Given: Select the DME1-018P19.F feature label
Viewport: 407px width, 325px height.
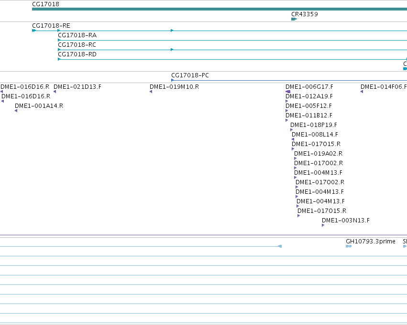Looking at the screenshot, I should pyautogui.click(x=314, y=125).
